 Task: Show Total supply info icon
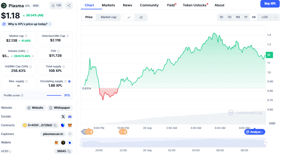click(x=64, y=66)
